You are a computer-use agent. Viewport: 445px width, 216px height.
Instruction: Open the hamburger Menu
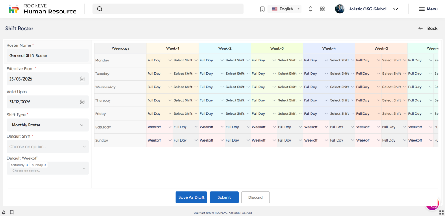coord(428,9)
